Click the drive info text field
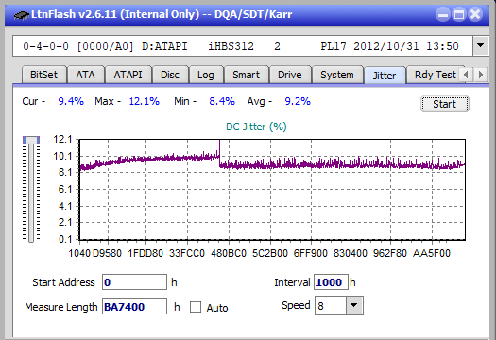The image size is (496, 340). click(x=242, y=46)
